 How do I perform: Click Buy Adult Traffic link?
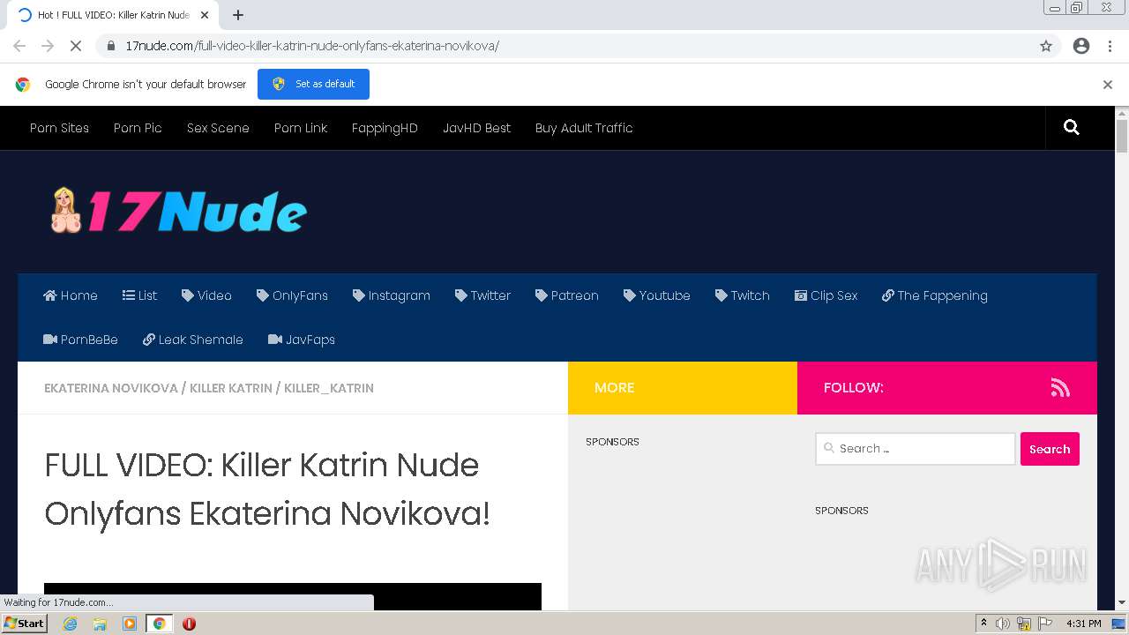tap(584, 128)
